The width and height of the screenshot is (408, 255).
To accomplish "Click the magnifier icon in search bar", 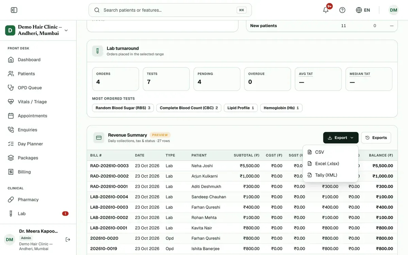I will click(x=97, y=10).
